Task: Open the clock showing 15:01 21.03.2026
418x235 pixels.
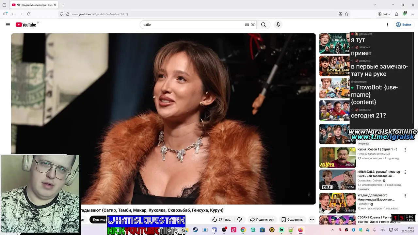Action: 408,230
